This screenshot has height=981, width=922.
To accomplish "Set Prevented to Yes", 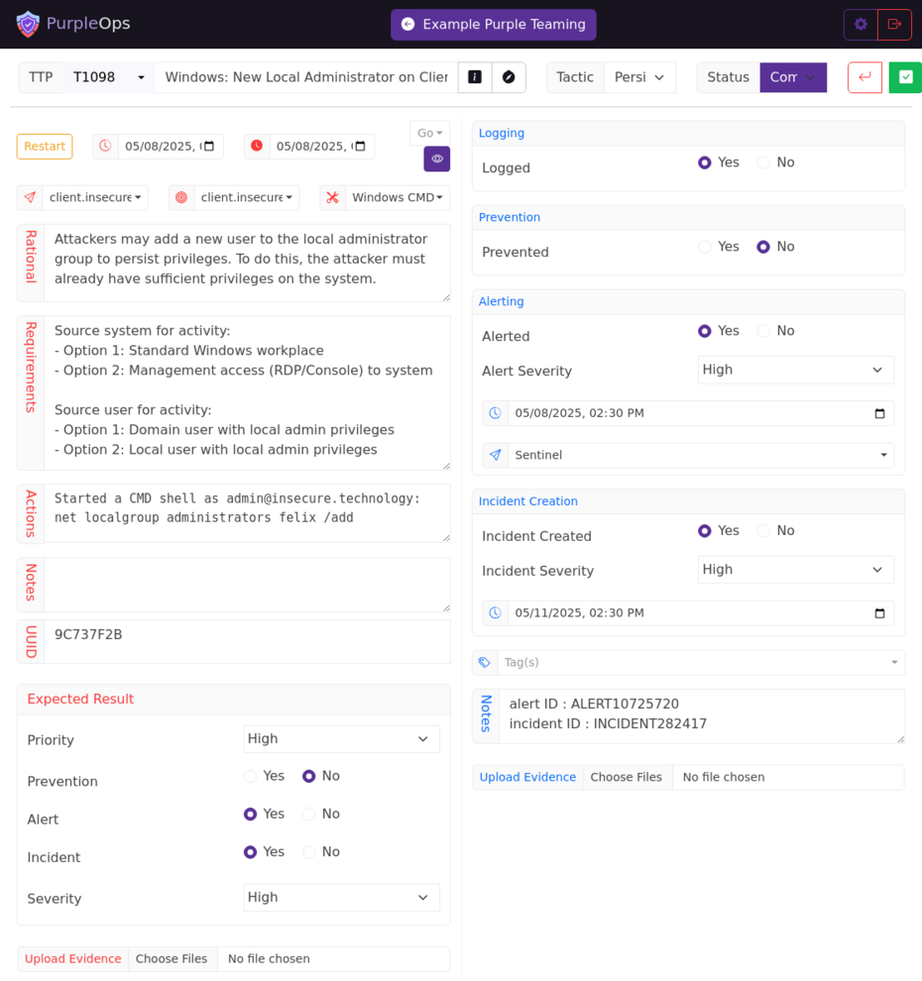I will 705,247.
